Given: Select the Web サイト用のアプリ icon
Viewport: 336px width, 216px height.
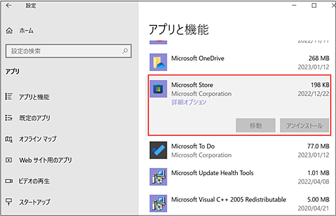Looking at the screenshot, I should coord(9,160).
